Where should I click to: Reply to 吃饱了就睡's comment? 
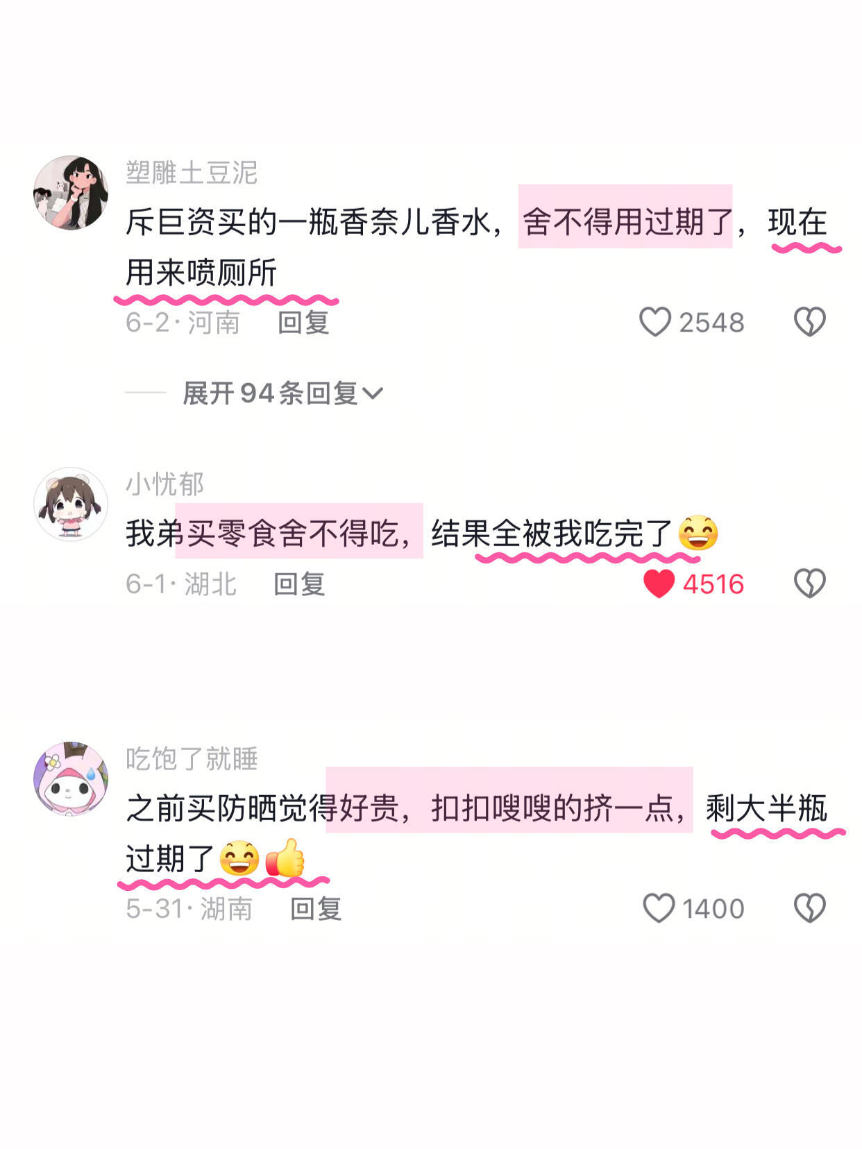coord(316,909)
